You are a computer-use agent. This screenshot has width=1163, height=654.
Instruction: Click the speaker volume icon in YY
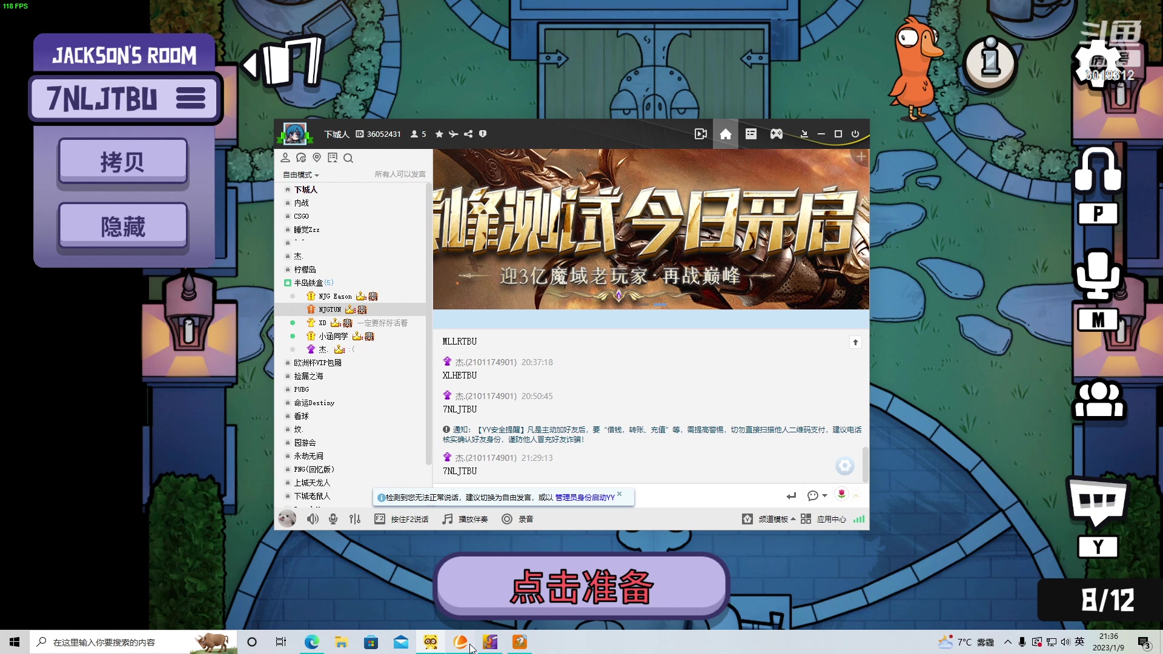tap(313, 519)
